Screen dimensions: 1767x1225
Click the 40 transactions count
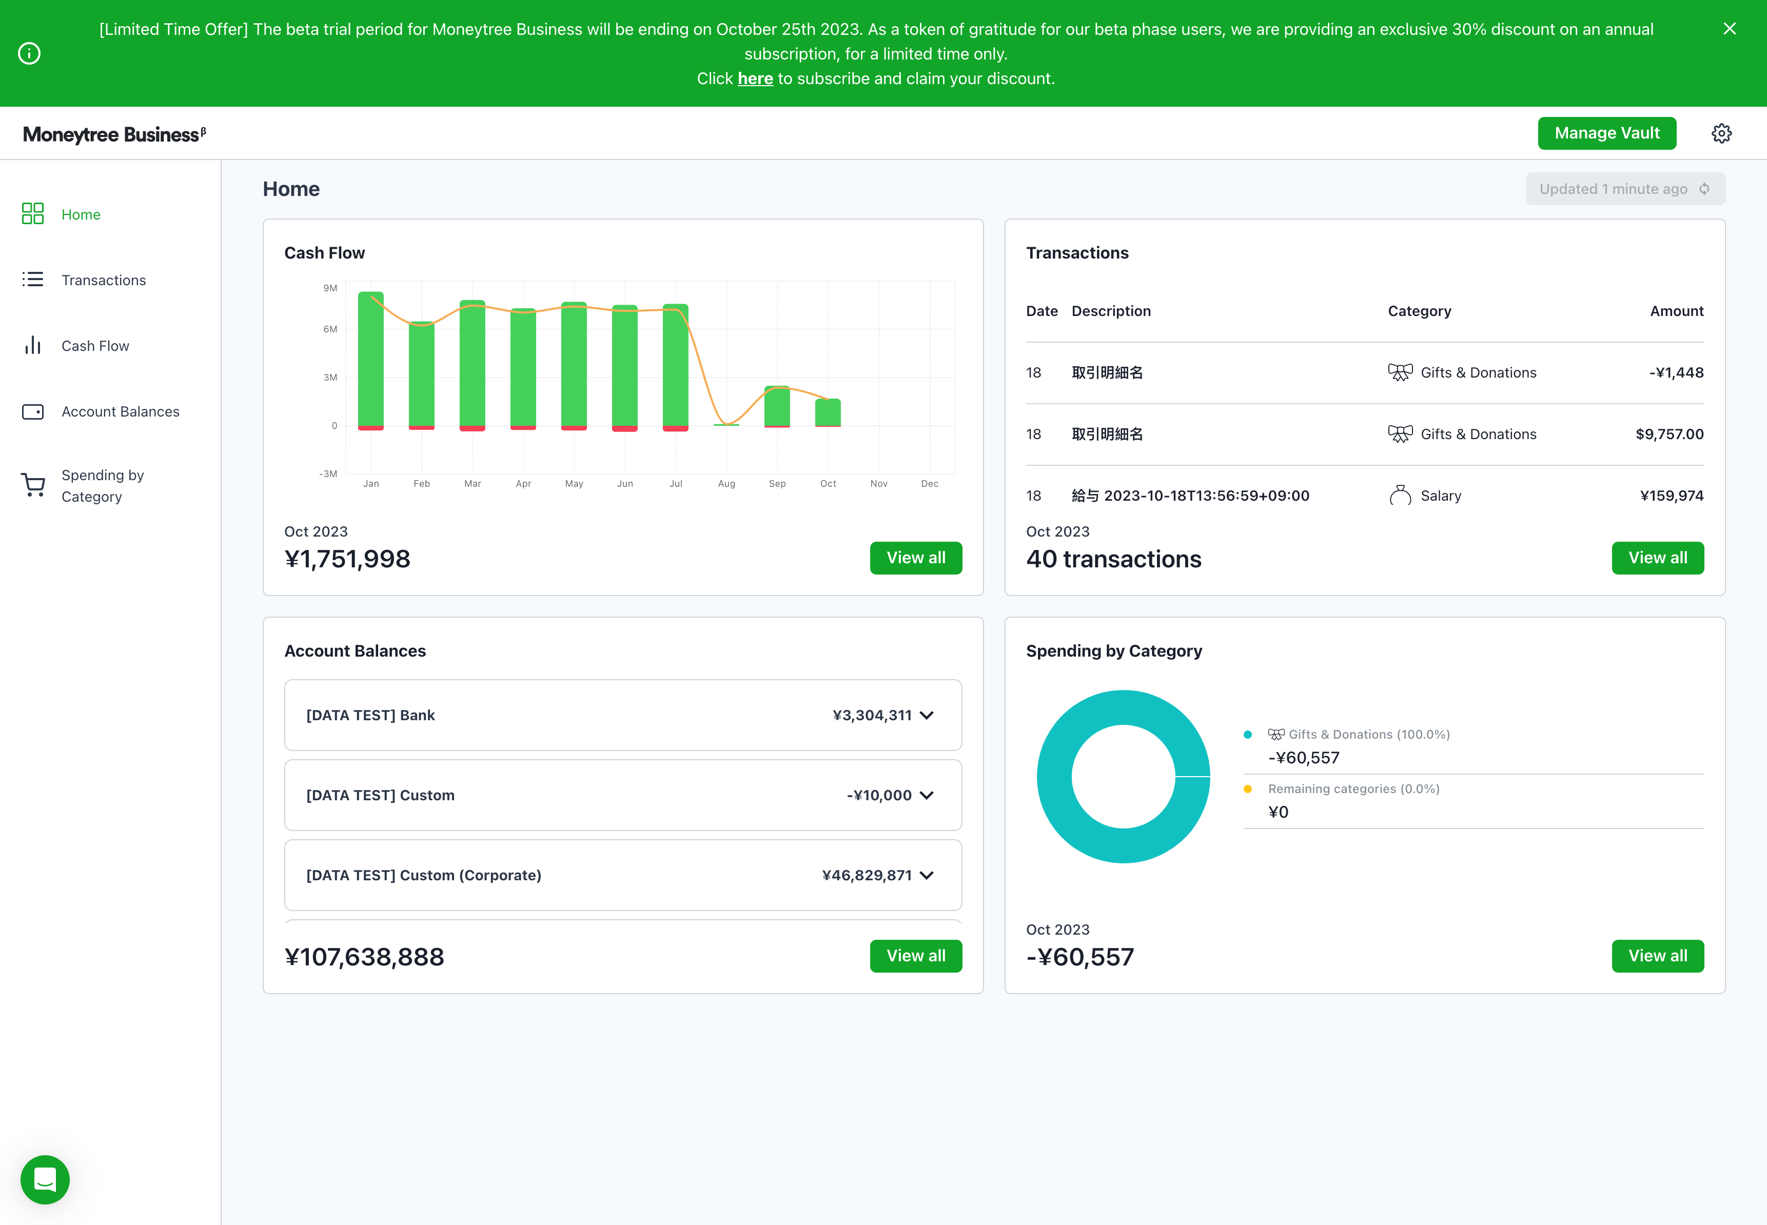click(x=1114, y=559)
